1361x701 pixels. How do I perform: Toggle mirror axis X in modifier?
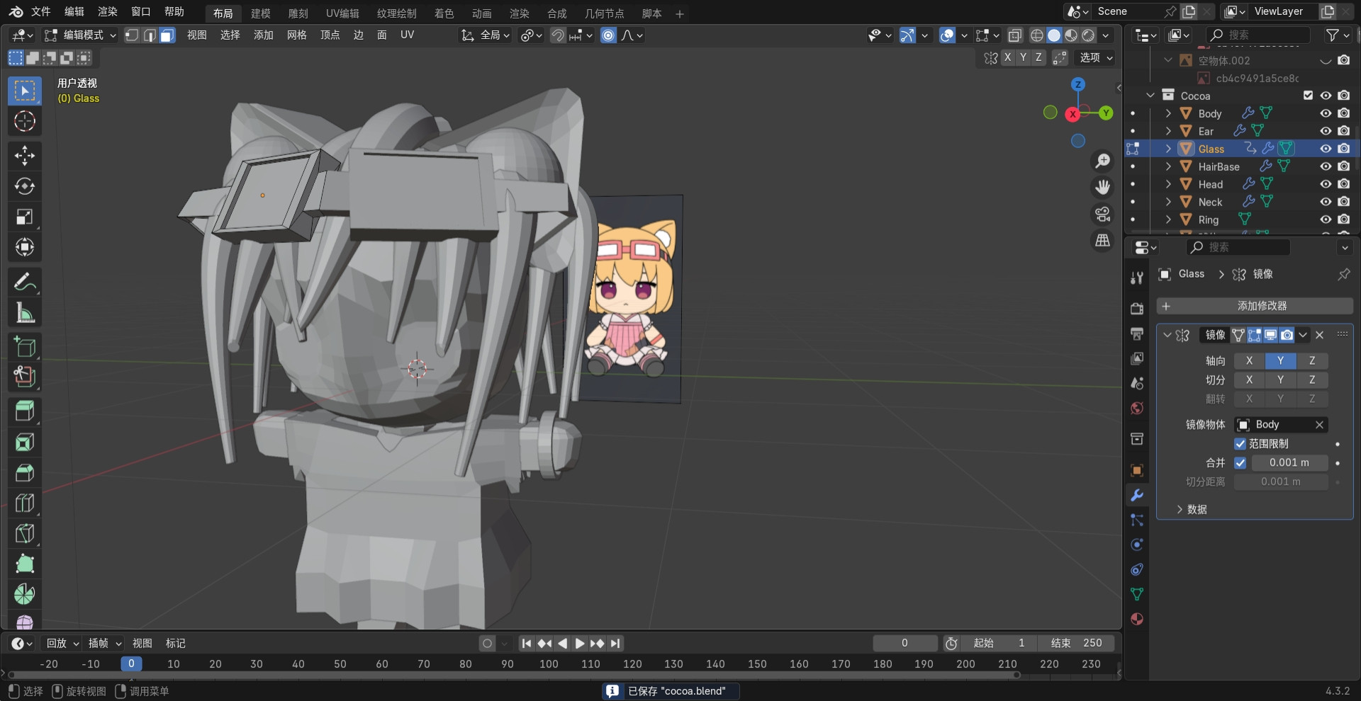point(1249,361)
